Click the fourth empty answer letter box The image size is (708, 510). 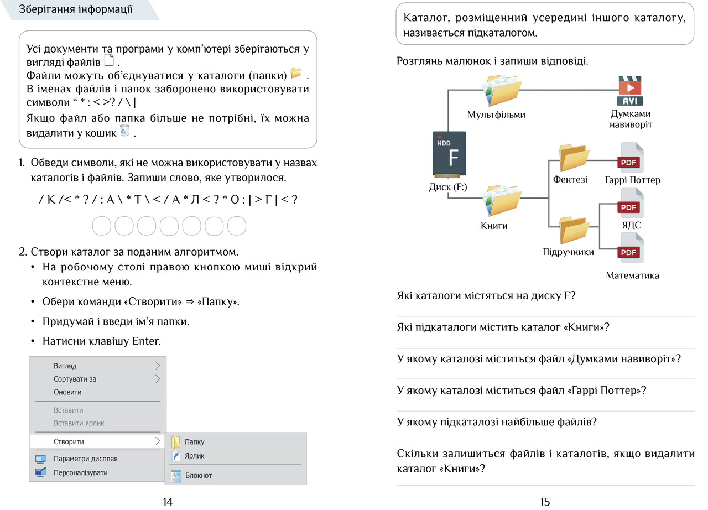pyautogui.click(x=169, y=226)
